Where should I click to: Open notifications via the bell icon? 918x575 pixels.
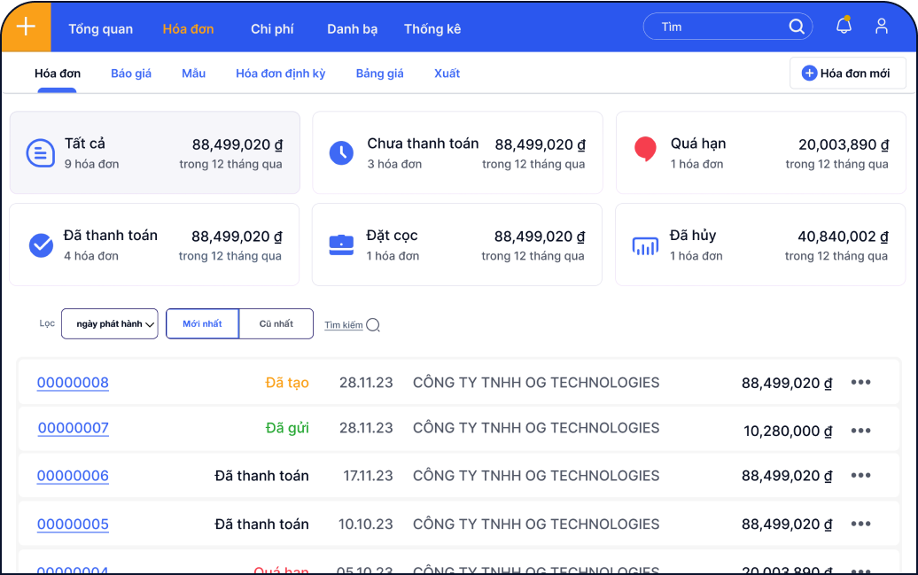point(844,27)
